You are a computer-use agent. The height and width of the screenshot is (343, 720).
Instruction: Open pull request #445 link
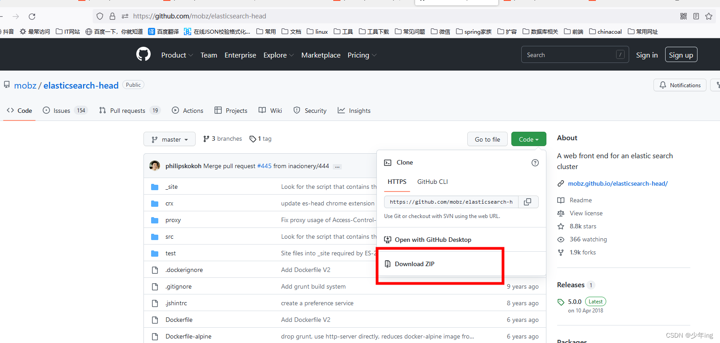point(264,166)
